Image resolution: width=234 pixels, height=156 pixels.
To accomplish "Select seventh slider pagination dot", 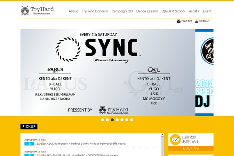I will click(x=132, y=120).
